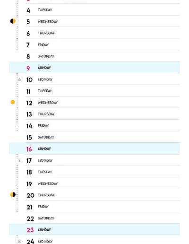The image size is (189, 244).
Task: Click the 10 Monday entry
Action: click(x=103, y=79)
